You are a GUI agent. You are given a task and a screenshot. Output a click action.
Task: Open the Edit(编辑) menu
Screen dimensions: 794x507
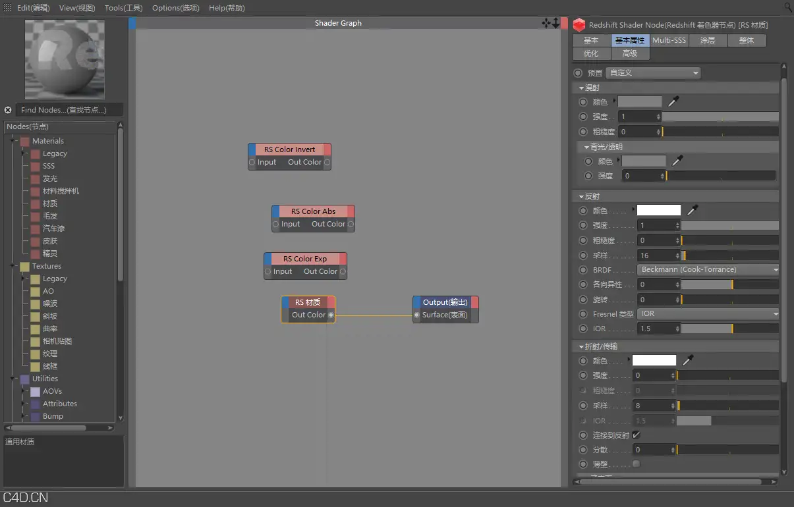pos(33,8)
